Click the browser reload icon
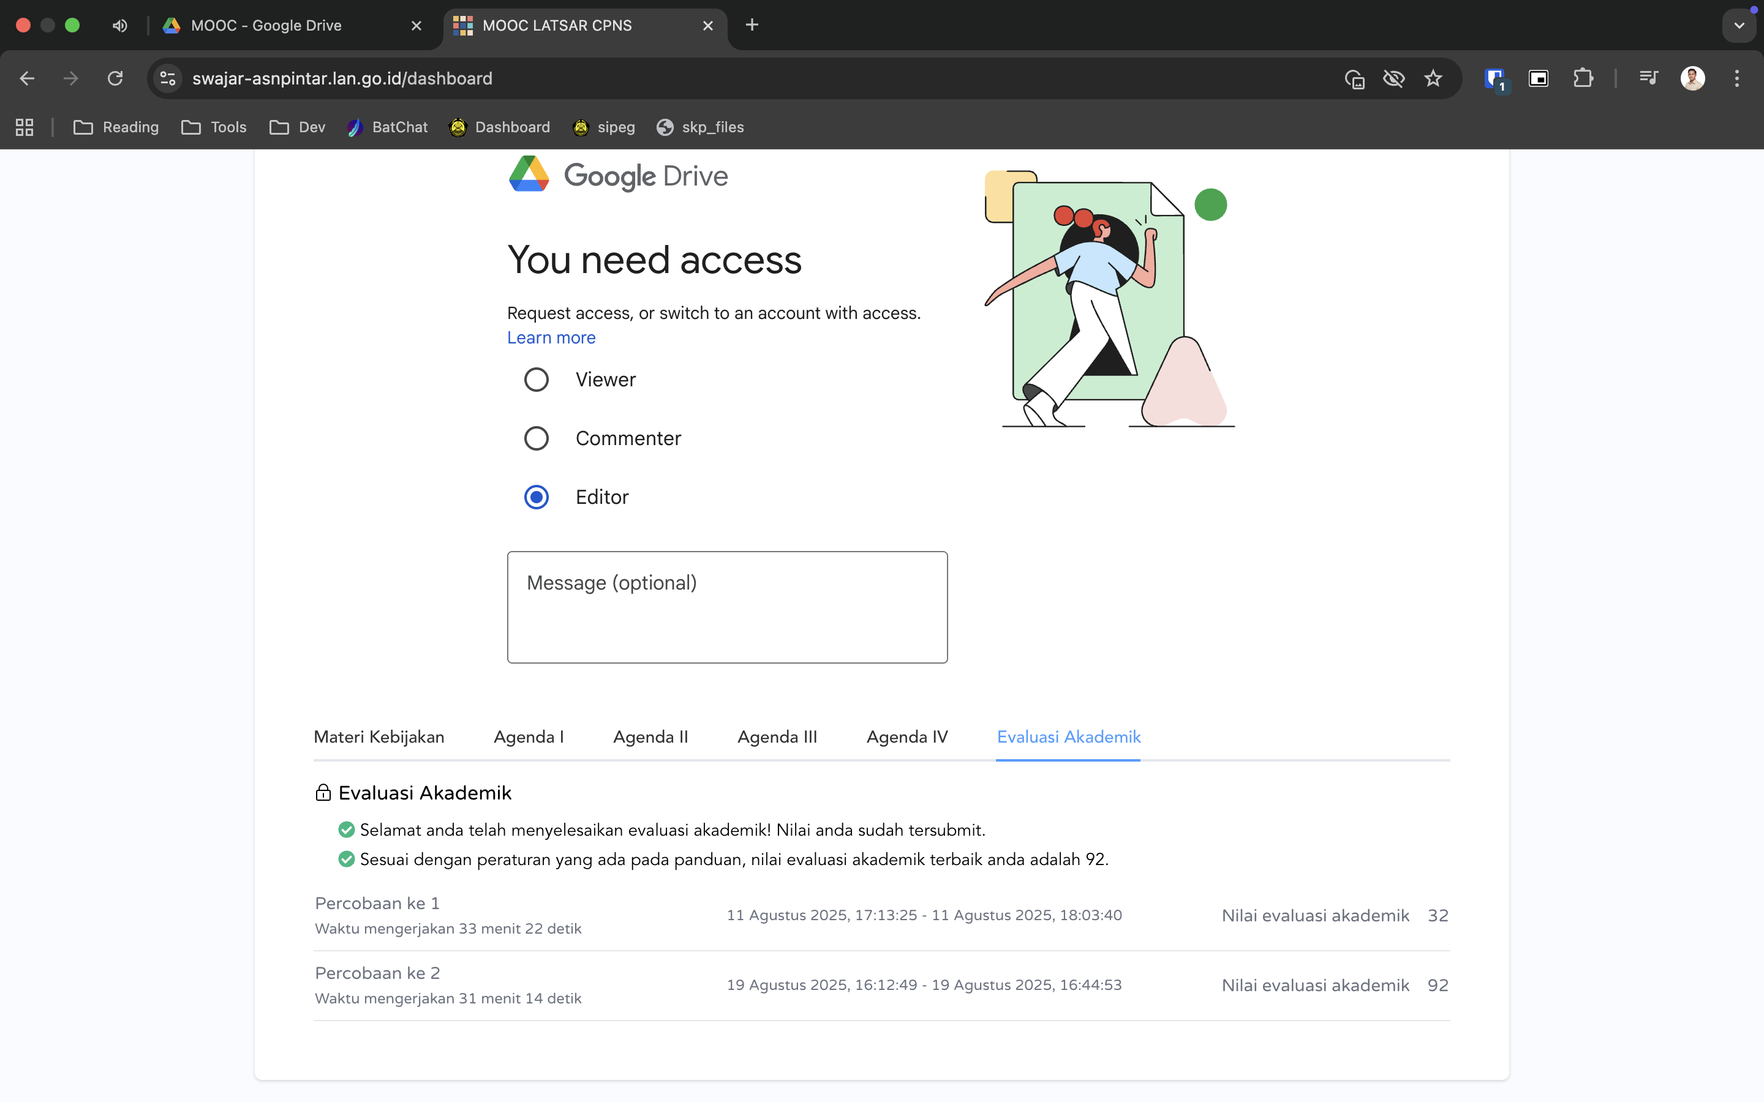Image resolution: width=1764 pixels, height=1102 pixels. [115, 78]
